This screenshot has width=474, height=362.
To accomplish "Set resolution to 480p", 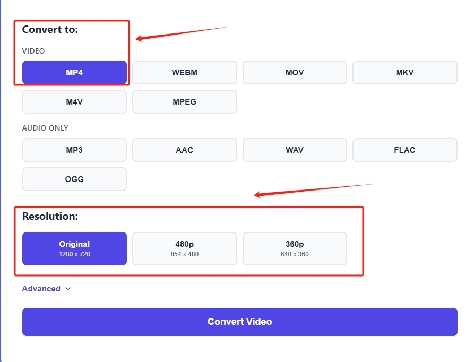I will (184, 249).
